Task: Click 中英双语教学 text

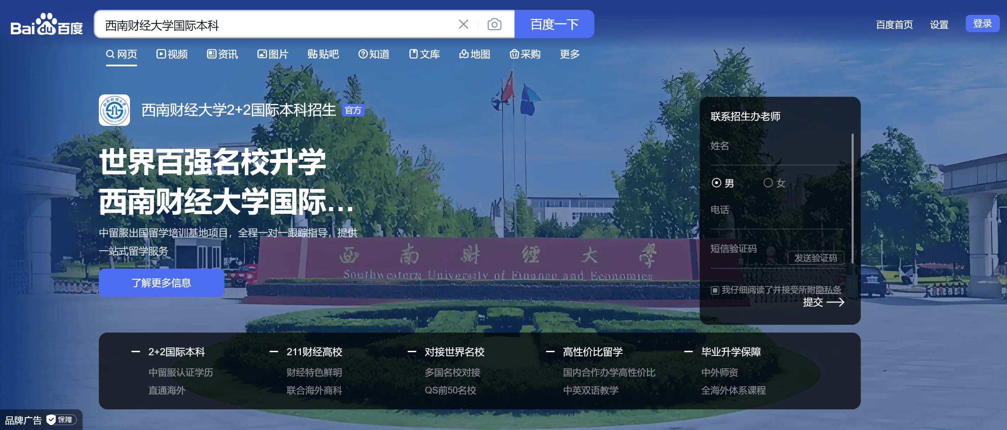Action: (x=591, y=390)
